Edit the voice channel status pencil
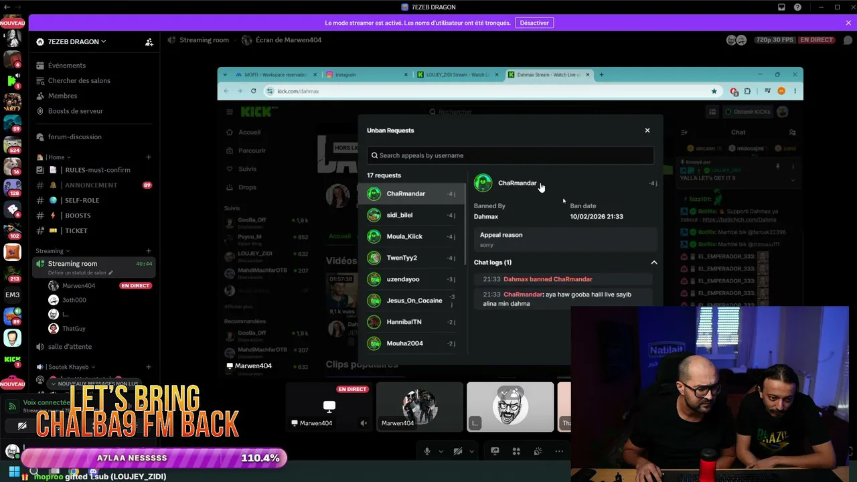The height and width of the screenshot is (482, 857). point(110,273)
